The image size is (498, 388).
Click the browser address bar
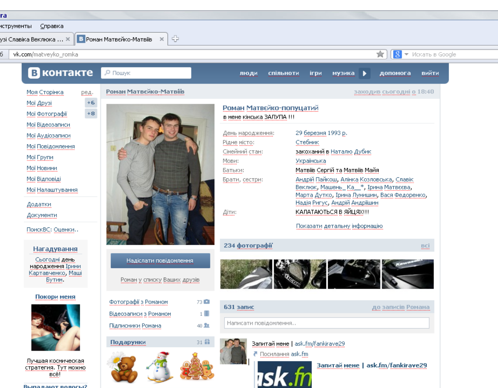click(193, 54)
